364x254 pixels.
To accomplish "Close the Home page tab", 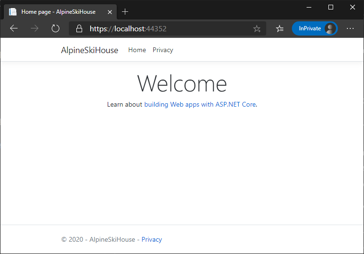I will click(x=110, y=12).
